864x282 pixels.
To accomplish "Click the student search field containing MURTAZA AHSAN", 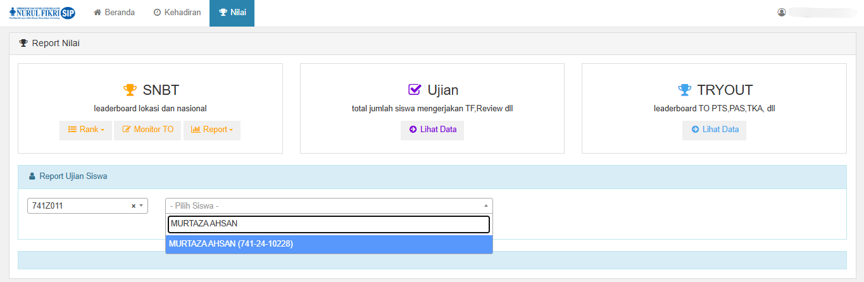I will click(x=329, y=224).
